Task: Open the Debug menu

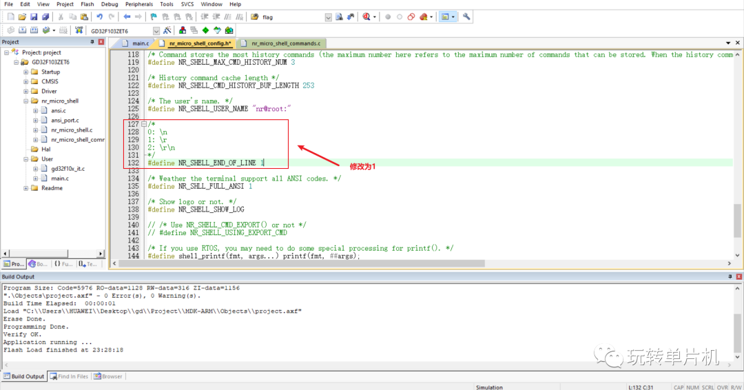Action: (110, 4)
